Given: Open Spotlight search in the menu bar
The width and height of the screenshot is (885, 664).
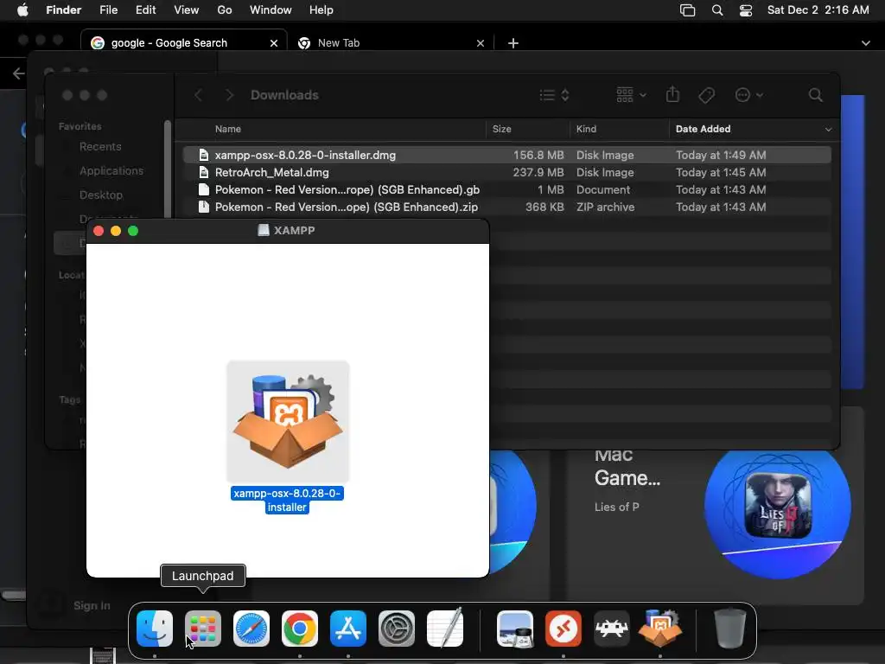Looking at the screenshot, I should click(717, 10).
